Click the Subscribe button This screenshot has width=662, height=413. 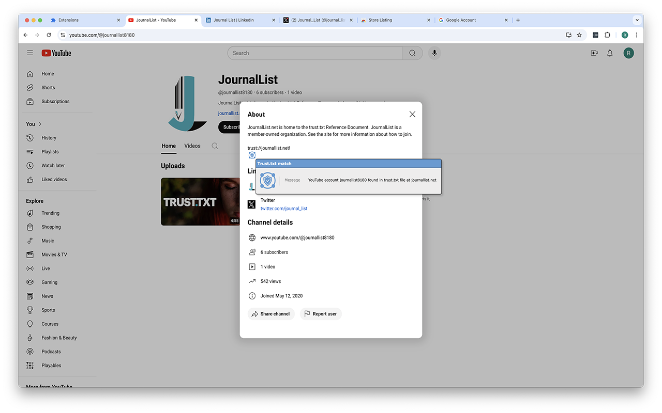229,127
